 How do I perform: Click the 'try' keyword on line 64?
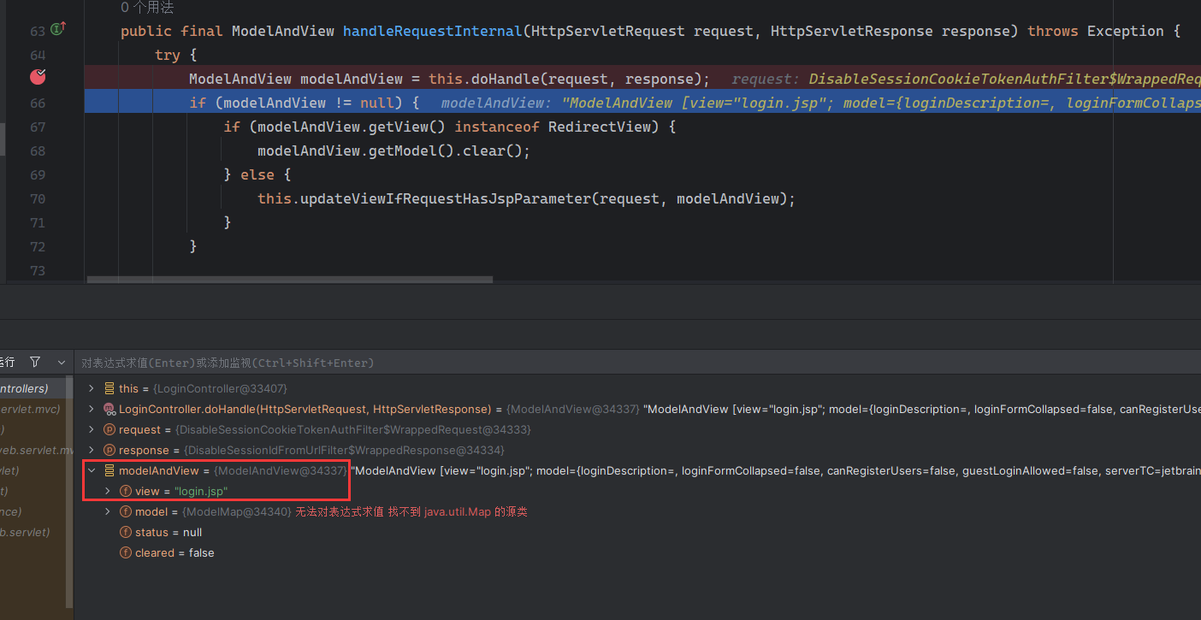(x=168, y=55)
